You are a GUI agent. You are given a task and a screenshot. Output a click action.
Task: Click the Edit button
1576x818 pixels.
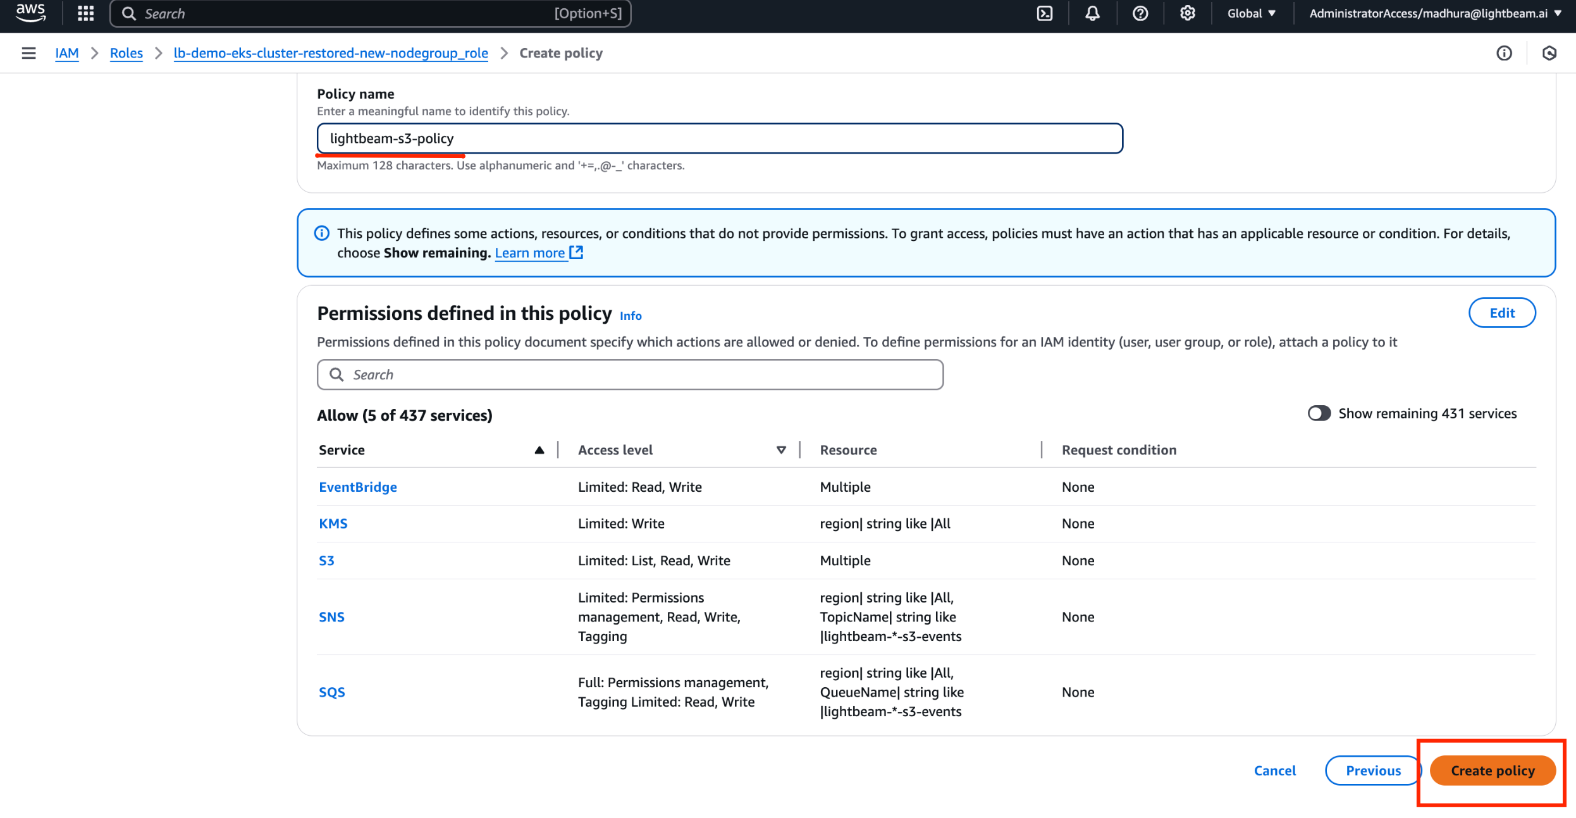coord(1502,313)
